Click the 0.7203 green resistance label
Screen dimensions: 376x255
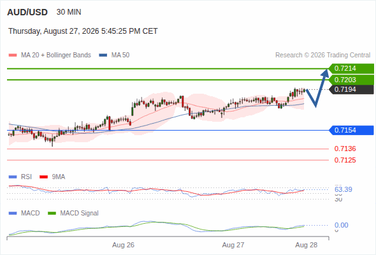[x=351, y=80]
